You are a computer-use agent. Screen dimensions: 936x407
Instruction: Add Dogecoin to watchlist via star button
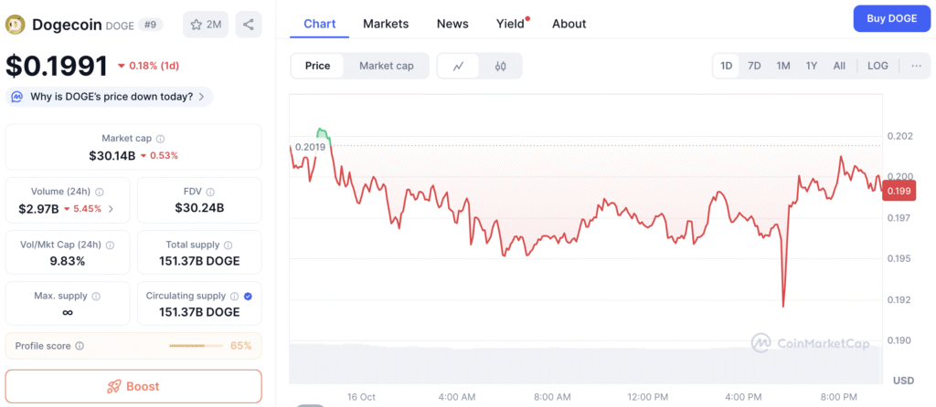(x=206, y=25)
